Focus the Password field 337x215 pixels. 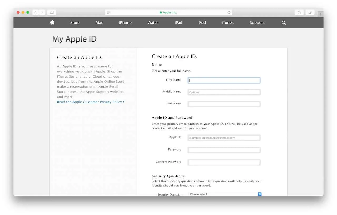point(224,150)
